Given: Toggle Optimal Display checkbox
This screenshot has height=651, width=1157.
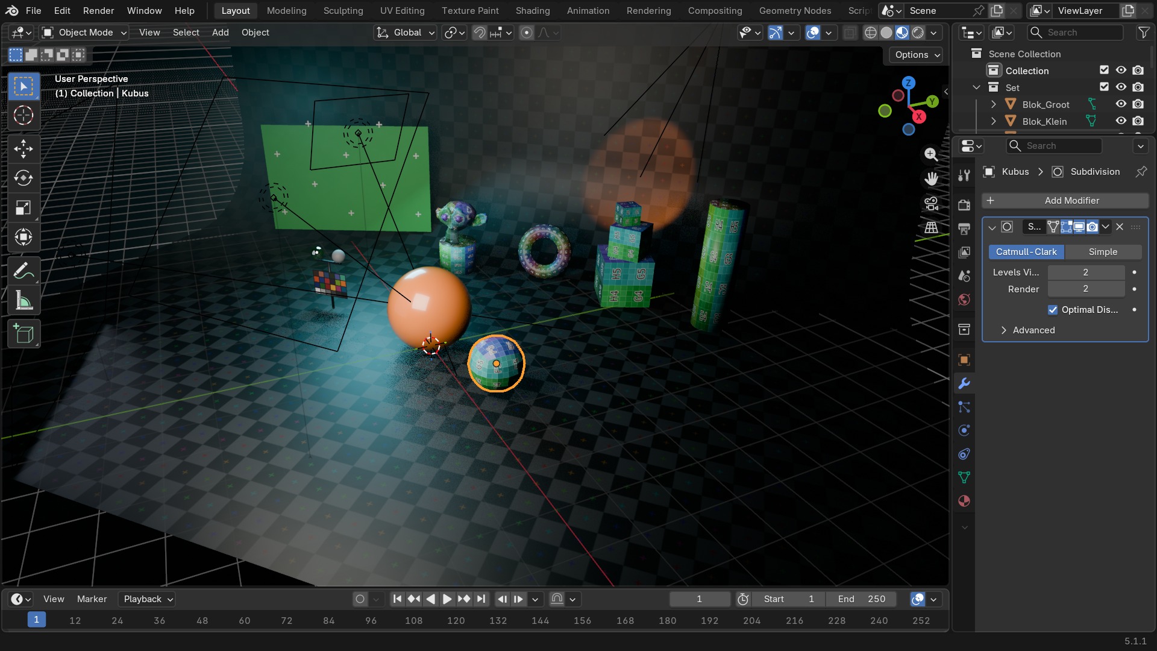Looking at the screenshot, I should 1053,310.
